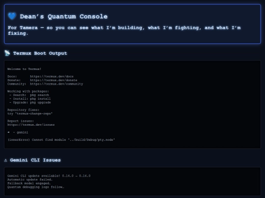Open the https://termux.dev/docs URL

click(52, 76)
